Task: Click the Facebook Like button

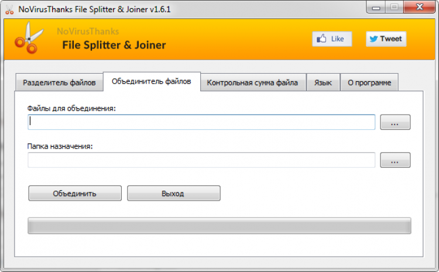Action: coord(332,39)
